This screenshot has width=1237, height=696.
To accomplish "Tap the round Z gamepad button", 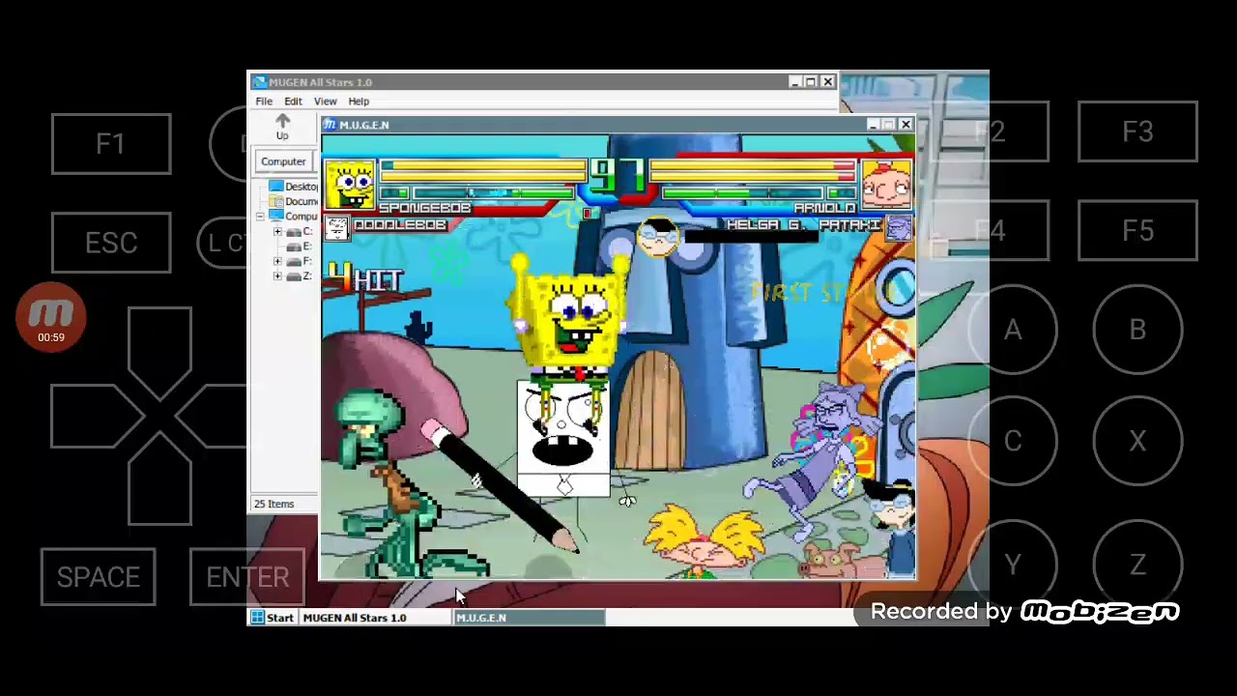I will tap(1137, 565).
